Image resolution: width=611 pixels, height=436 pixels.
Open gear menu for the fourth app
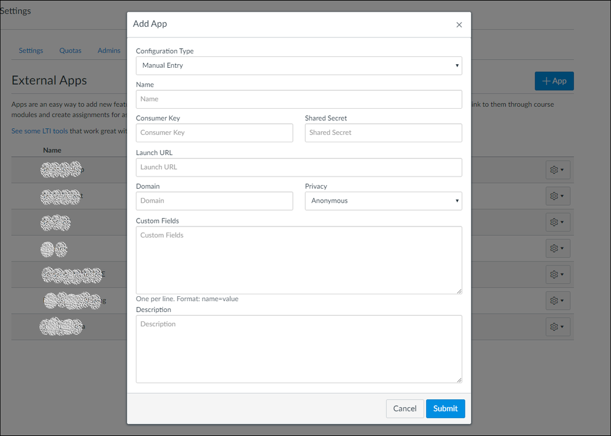557,248
